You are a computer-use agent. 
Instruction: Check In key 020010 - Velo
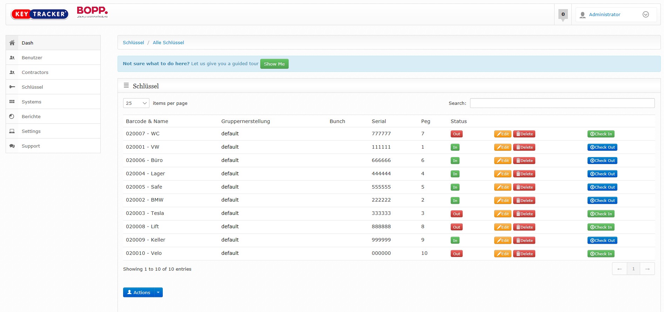click(x=601, y=254)
